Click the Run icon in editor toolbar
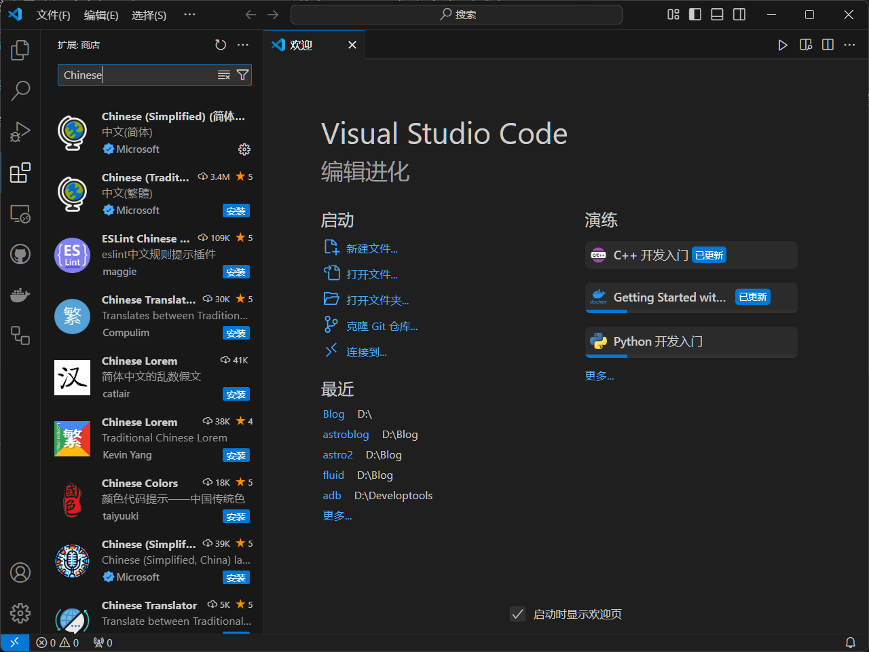869x652 pixels. pyautogui.click(x=783, y=45)
